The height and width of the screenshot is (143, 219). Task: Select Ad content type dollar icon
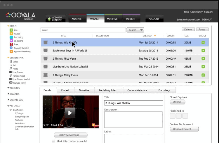(11, 65)
